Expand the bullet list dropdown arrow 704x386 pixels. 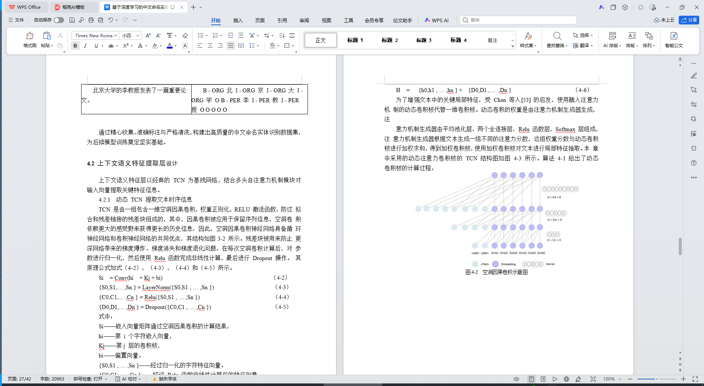207,36
